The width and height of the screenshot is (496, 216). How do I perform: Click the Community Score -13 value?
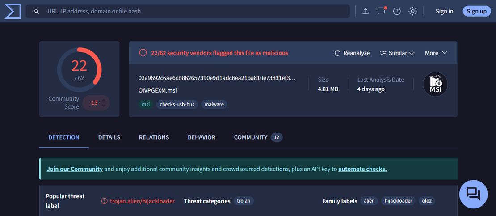click(x=93, y=103)
